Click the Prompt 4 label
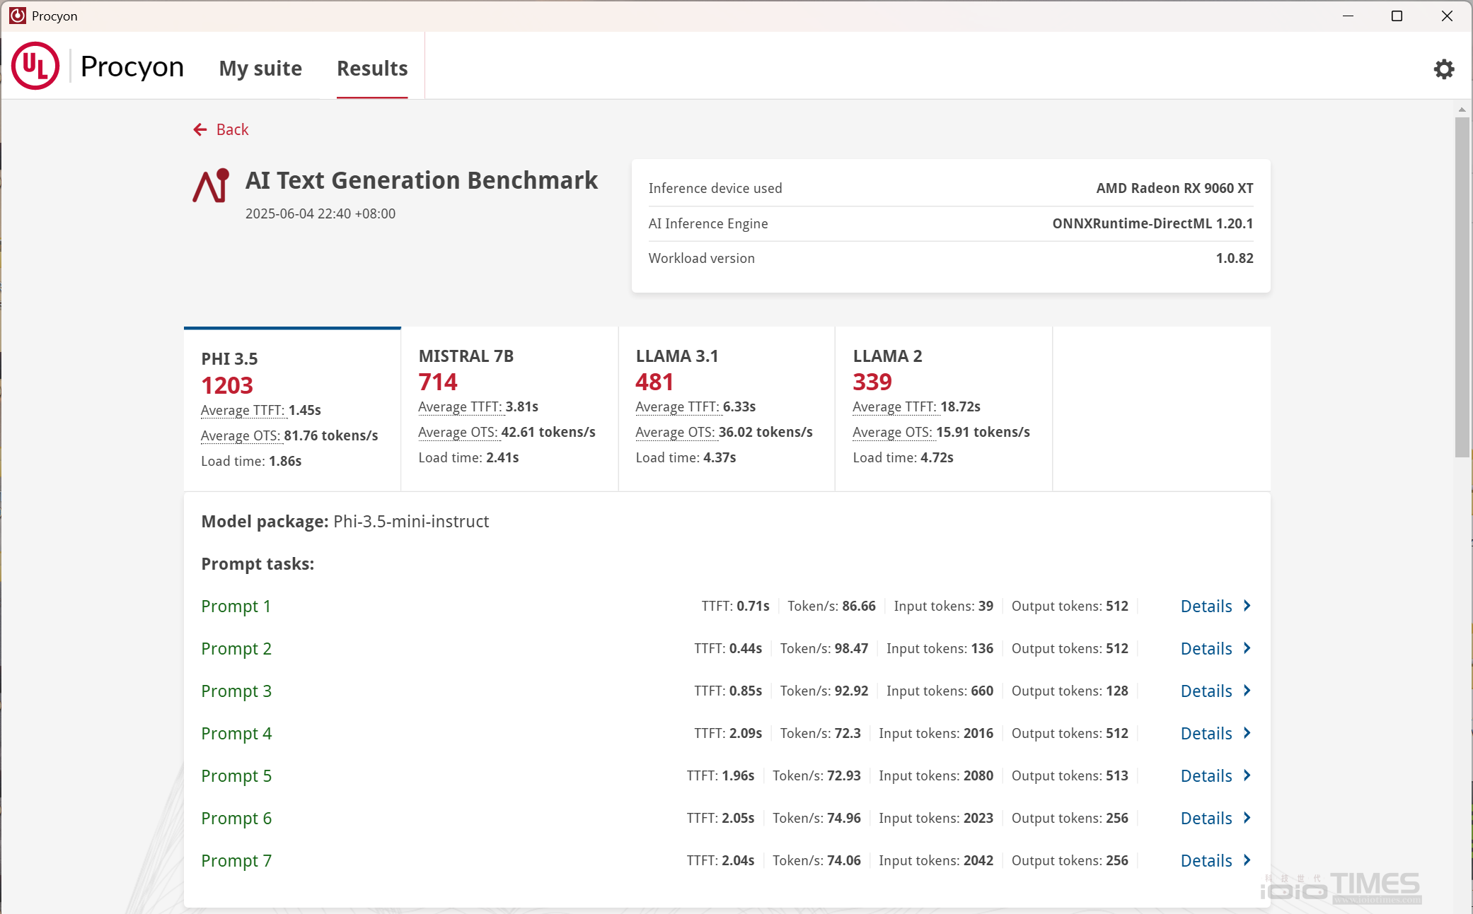 236,734
